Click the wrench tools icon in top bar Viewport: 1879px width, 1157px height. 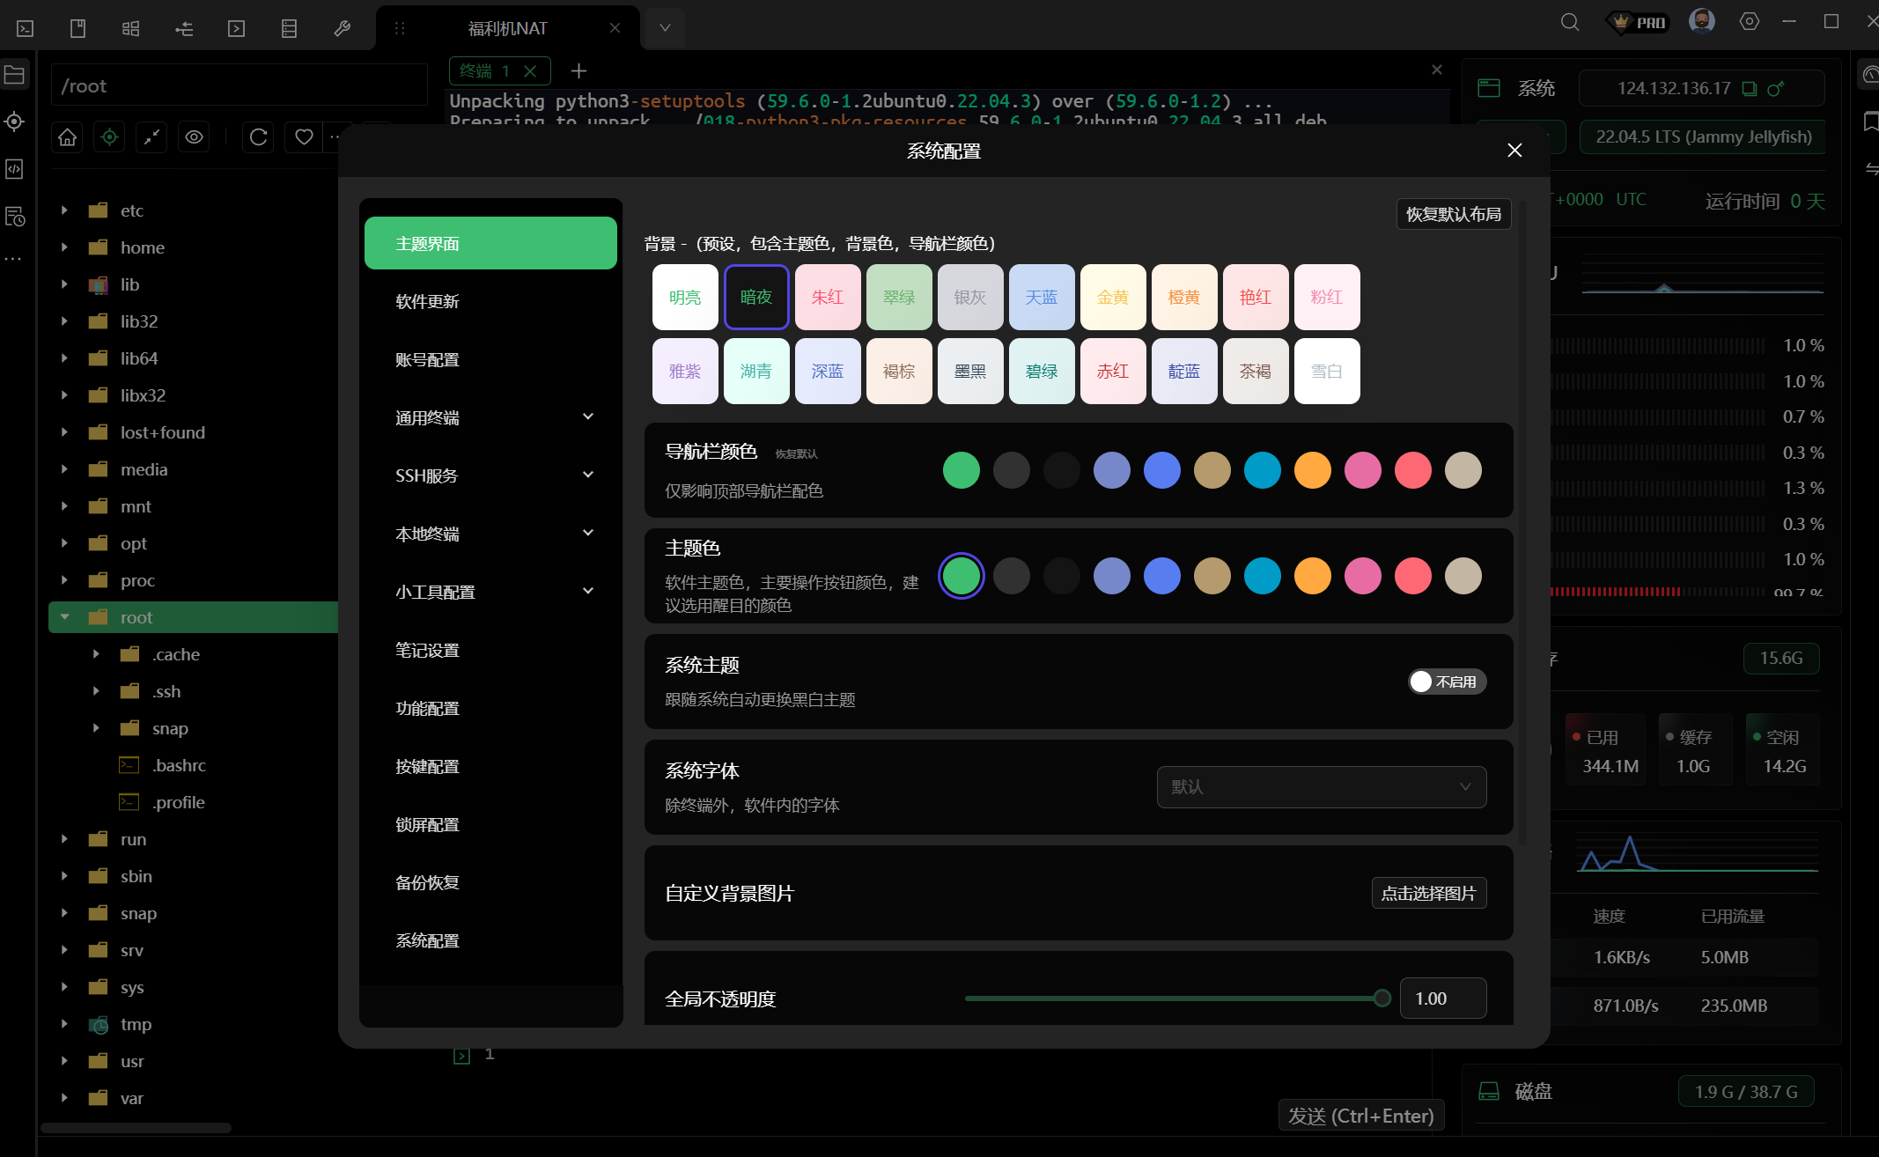tap(343, 29)
